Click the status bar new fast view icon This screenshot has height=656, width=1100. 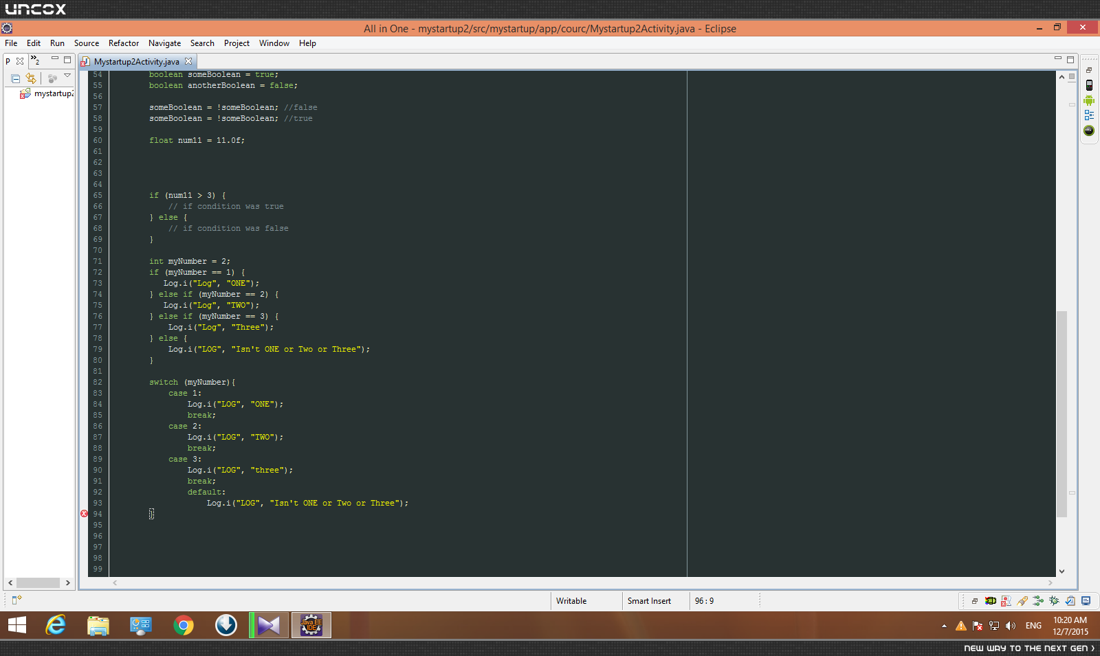coord(16,600)
